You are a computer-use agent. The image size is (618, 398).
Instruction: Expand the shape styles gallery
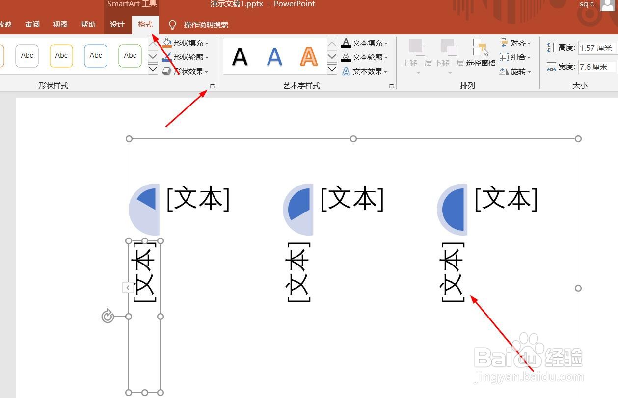[x=153, y=69]
